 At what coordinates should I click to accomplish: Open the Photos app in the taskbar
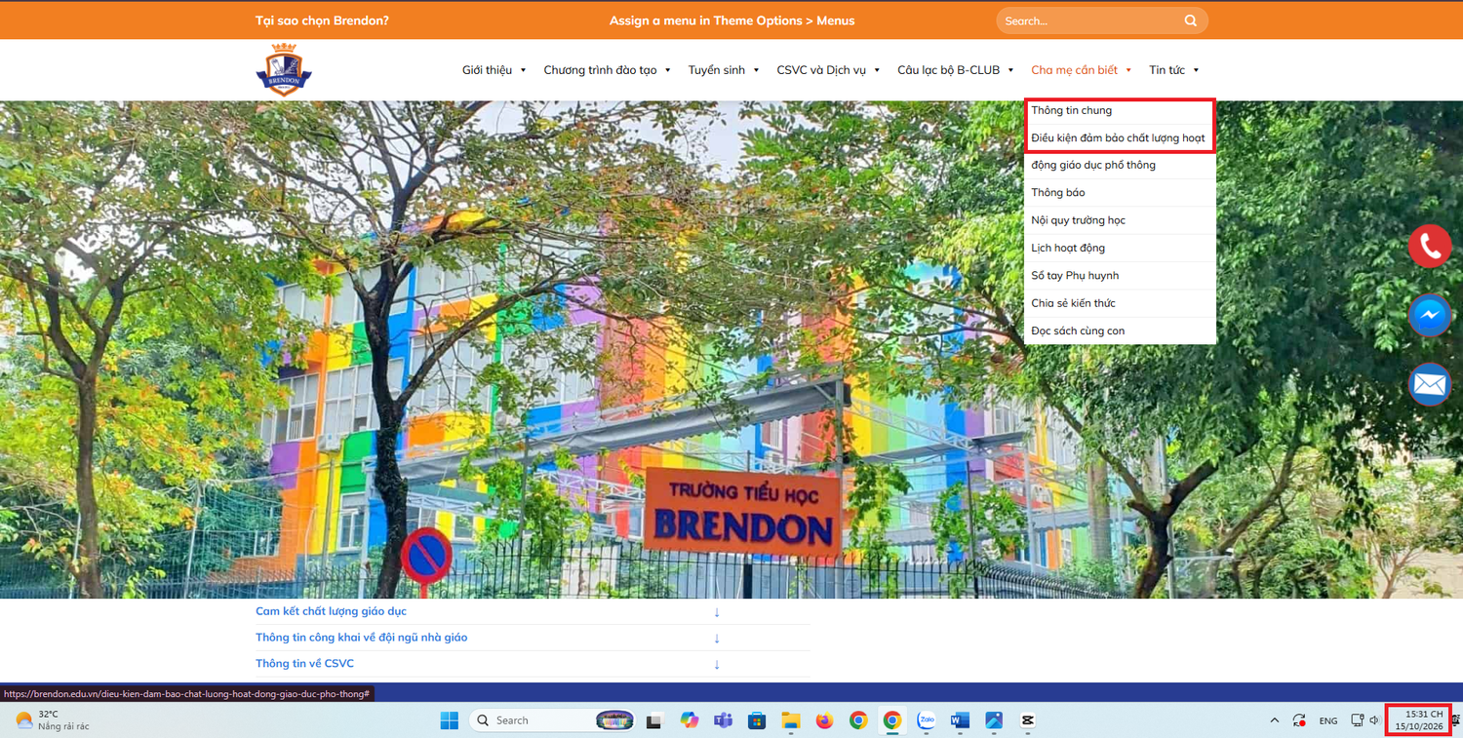click(994, 720)
